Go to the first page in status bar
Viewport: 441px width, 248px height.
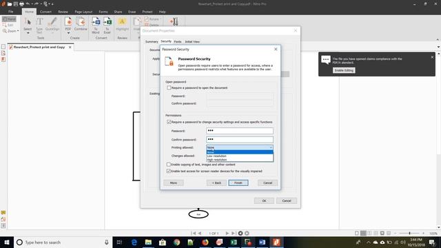pos(193,233)
